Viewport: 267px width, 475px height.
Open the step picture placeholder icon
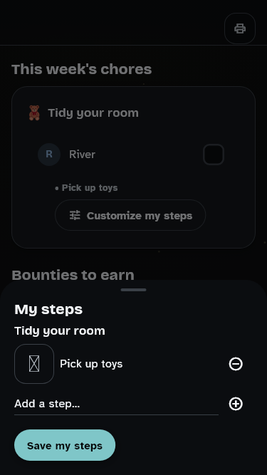coord(34,364)
